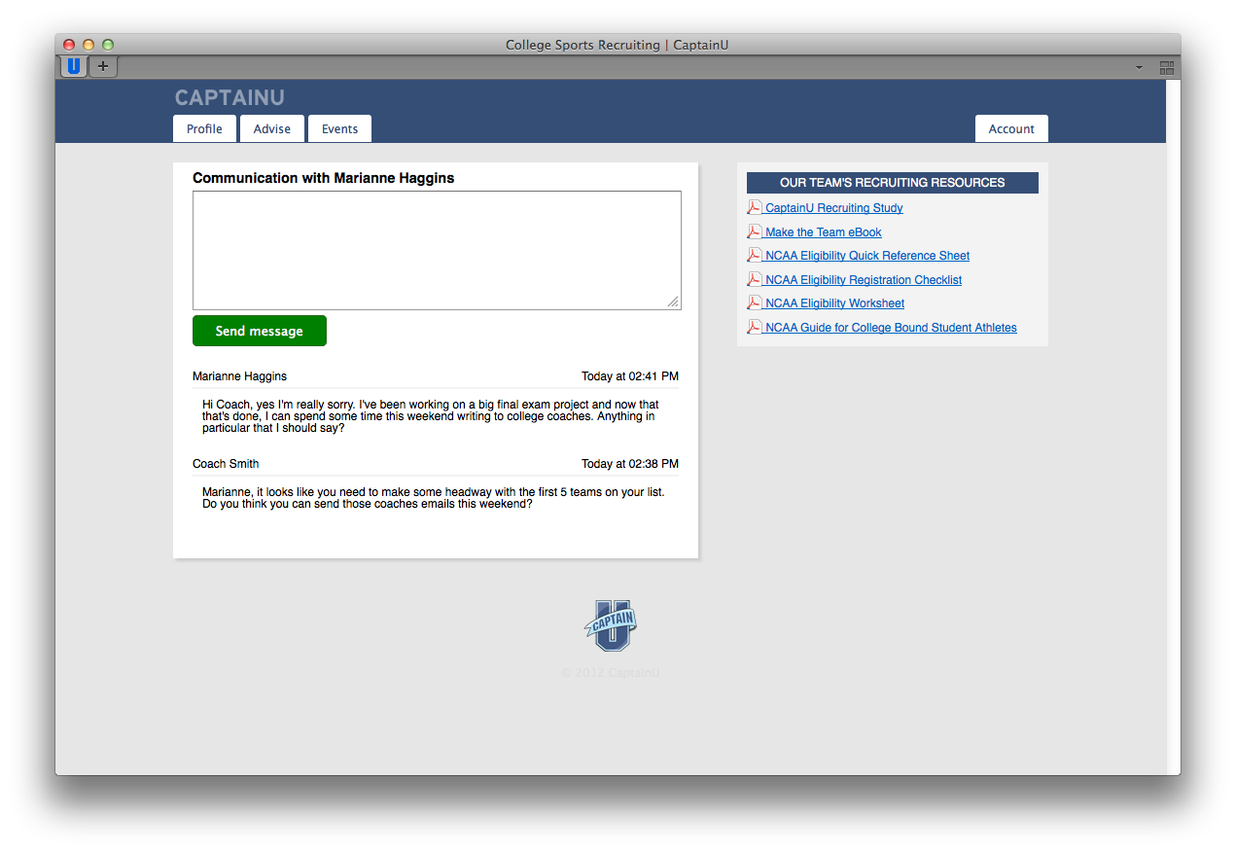1236x852 pixels.
Task: Click the PDF icon beside Make the Team eBook
Action: coord(754,231)
